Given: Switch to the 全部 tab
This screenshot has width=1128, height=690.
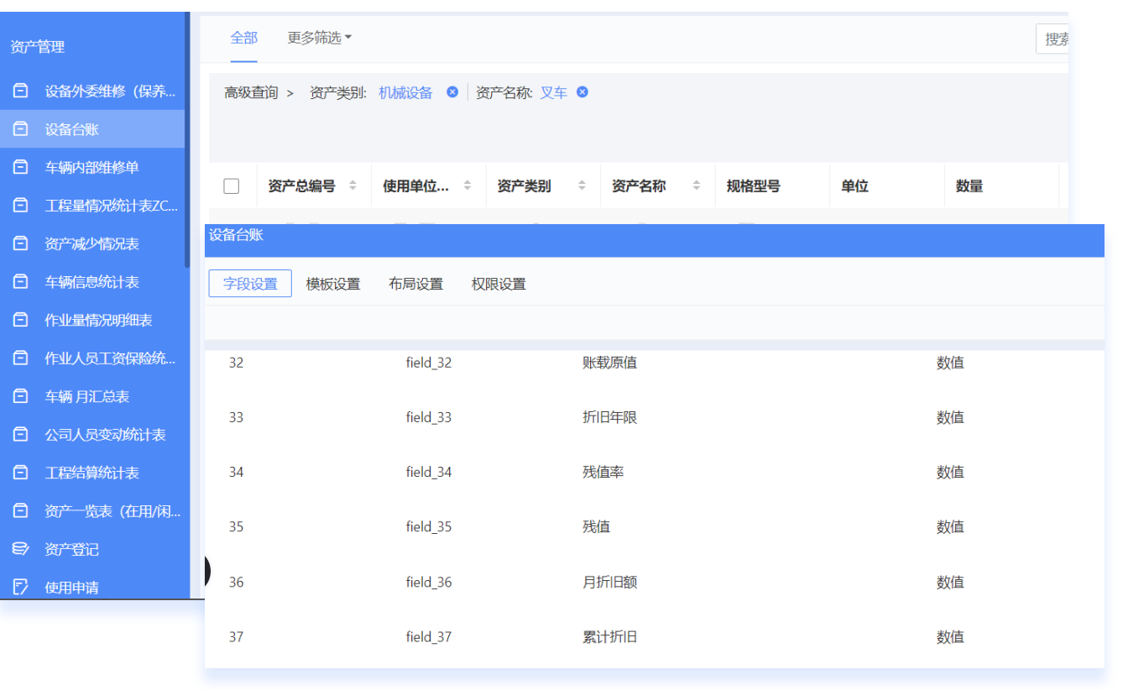Looking at the screenshot, I should point(244,38).
